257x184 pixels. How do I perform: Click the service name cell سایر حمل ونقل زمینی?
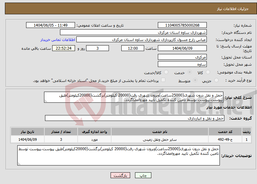click(x=160, y=139)
